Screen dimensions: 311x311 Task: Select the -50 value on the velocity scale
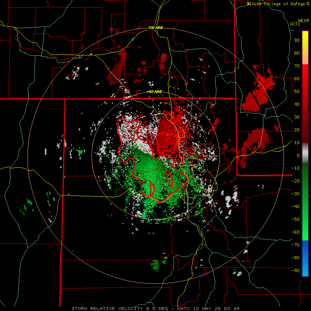[295, 219]
